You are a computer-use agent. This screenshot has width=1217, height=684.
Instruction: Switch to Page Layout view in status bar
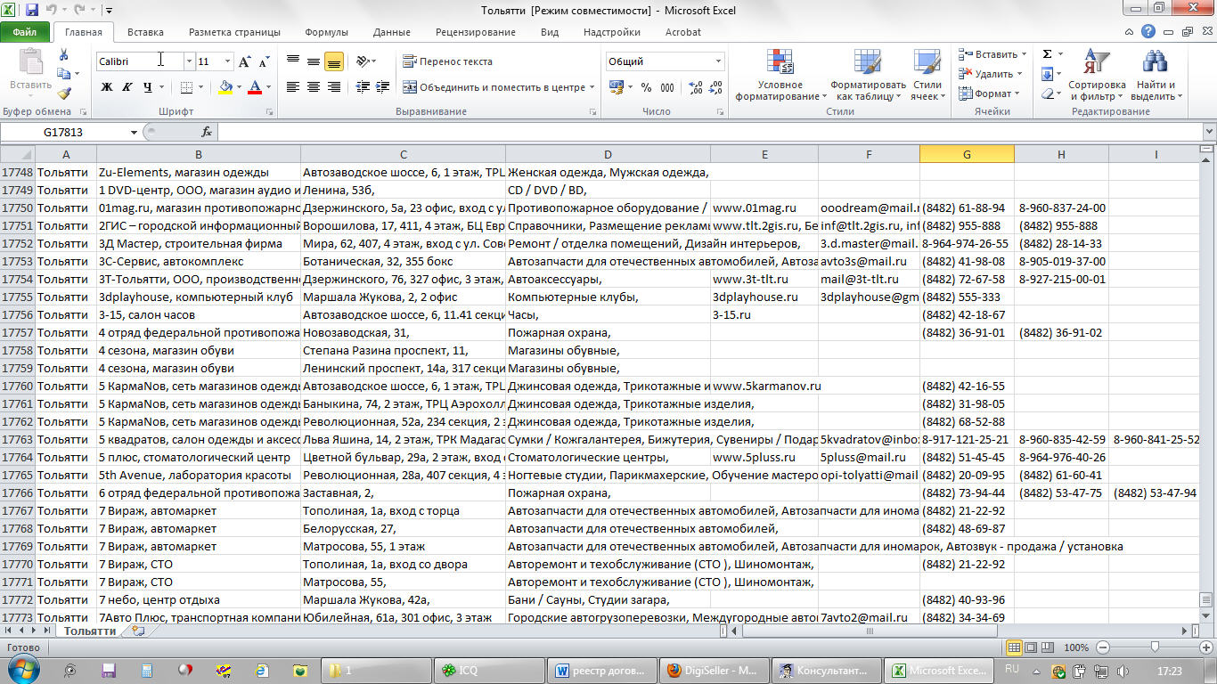tap(1031, 647)
